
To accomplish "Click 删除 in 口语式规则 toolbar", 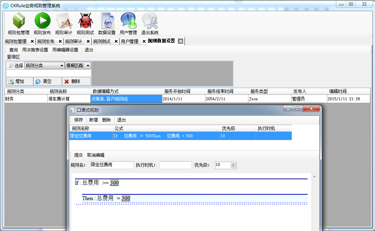I will click(x=106, y=120).
